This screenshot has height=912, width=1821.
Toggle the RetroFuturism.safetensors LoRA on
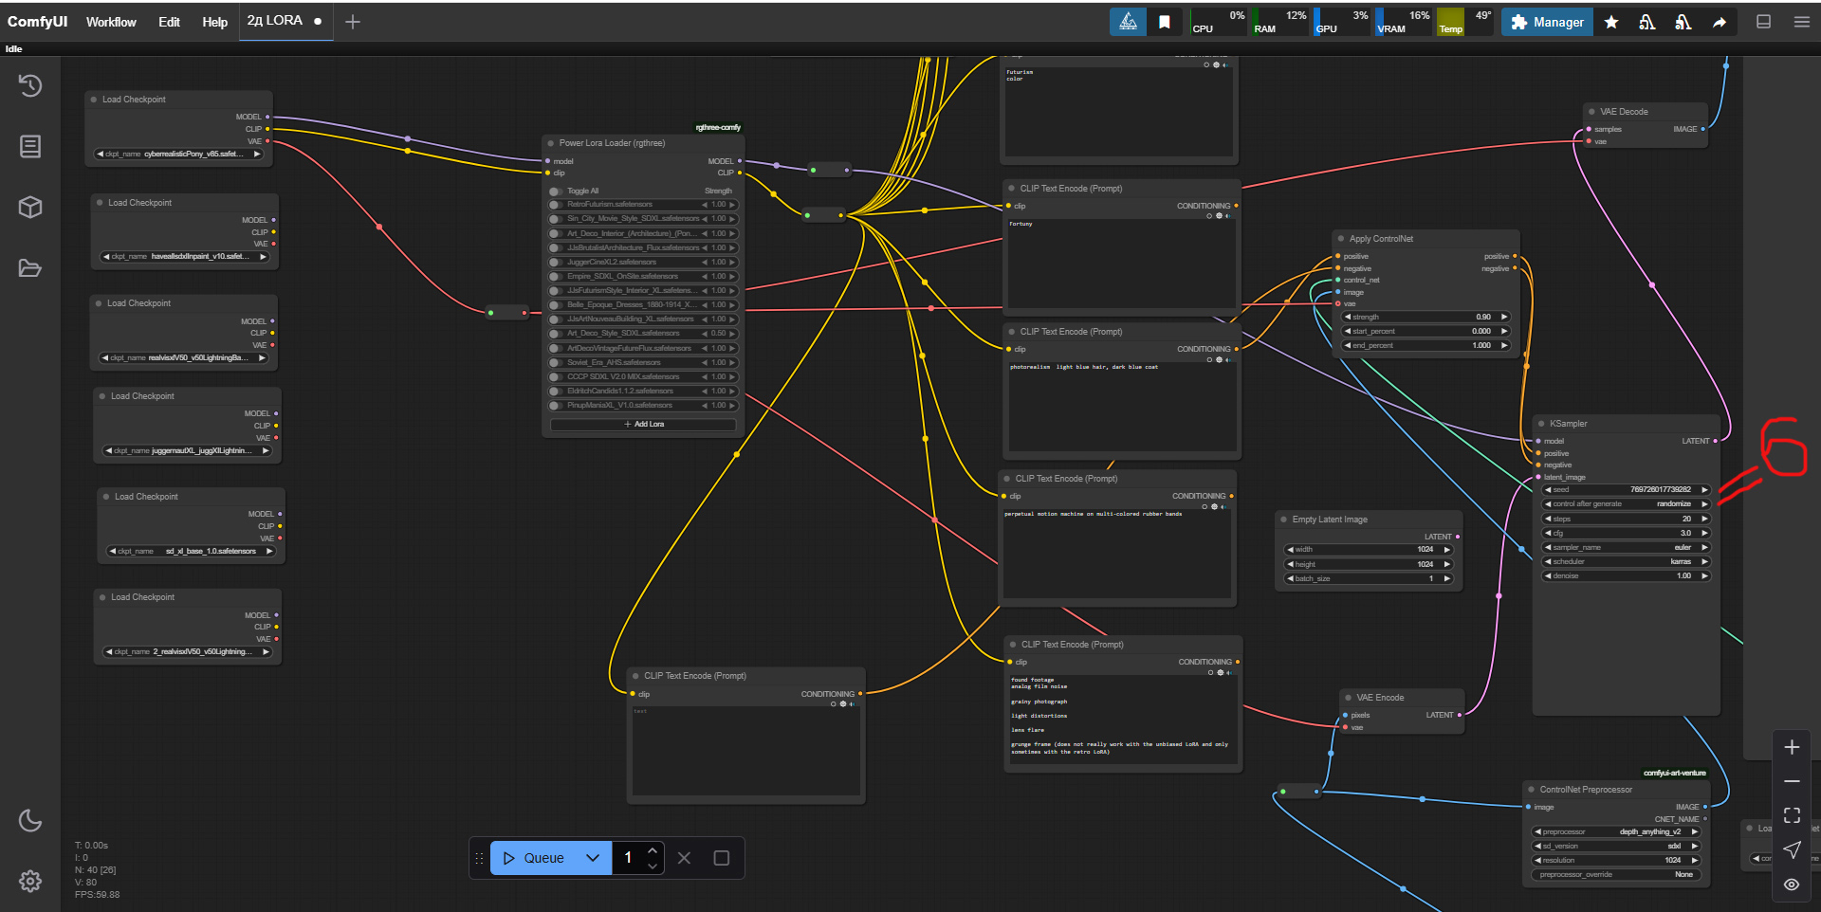click(x=556, y=205)
